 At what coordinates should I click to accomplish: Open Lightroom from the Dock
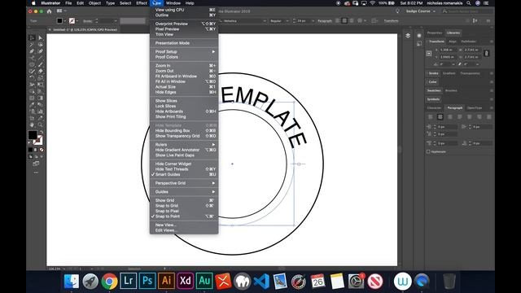[129, 281]
